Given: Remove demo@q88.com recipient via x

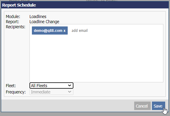Looking at the screenshot, I should [x=64, y=31].
